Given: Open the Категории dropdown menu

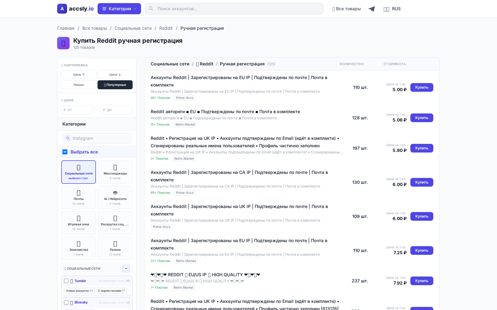Looking at the screenshot, I should [119, 9].
